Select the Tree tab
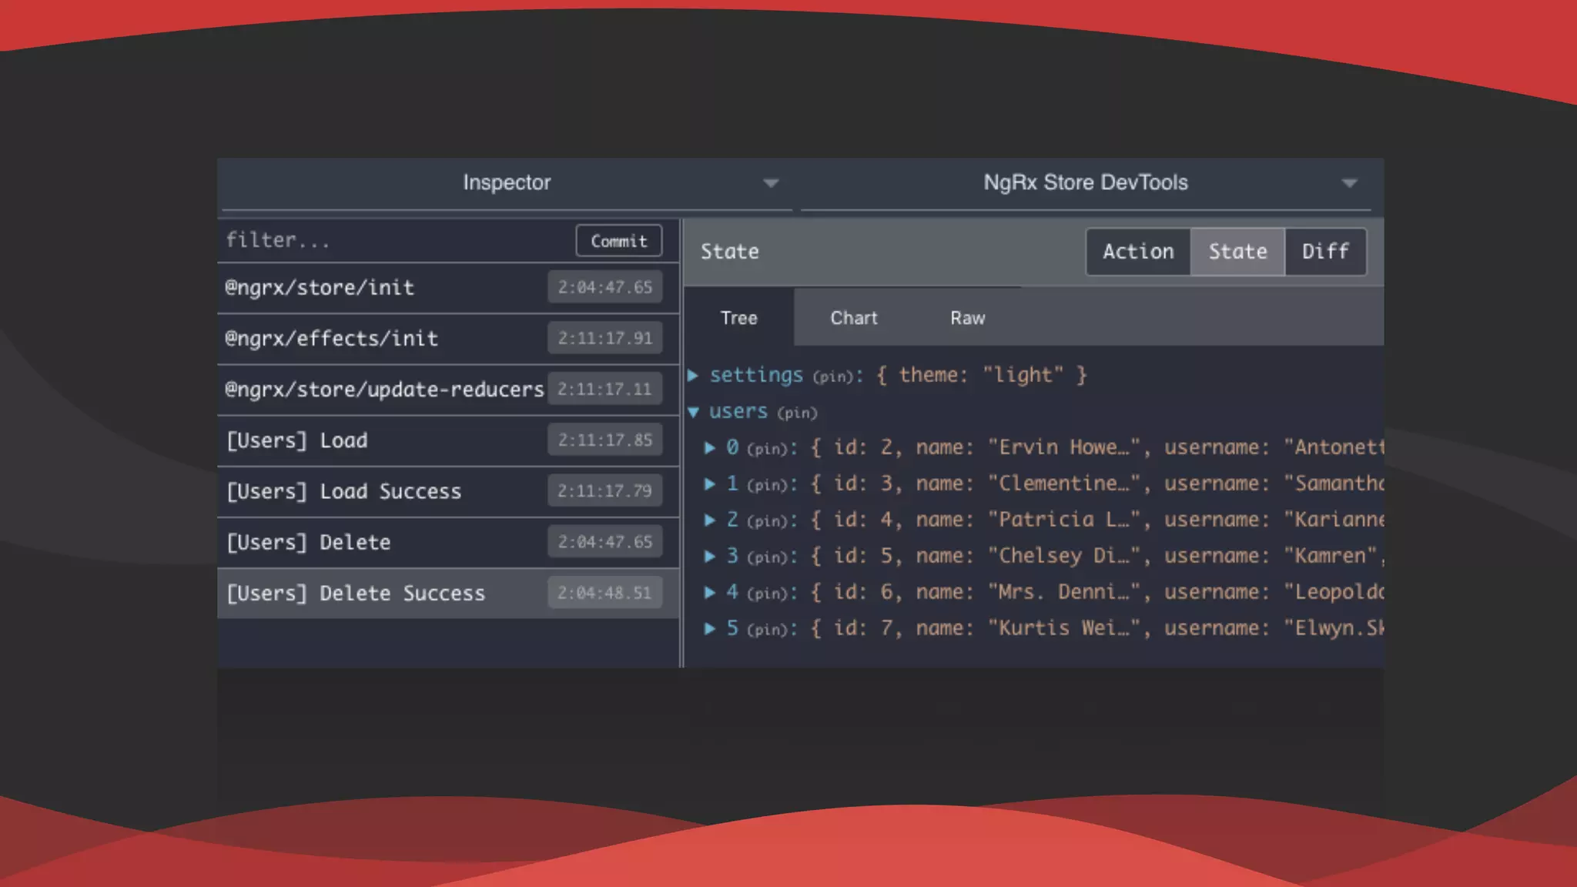 pyautogui.click(x=738, y=318)
